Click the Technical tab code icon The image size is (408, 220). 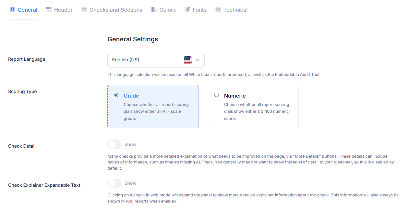pyautogui.click(x=218, y=10)
